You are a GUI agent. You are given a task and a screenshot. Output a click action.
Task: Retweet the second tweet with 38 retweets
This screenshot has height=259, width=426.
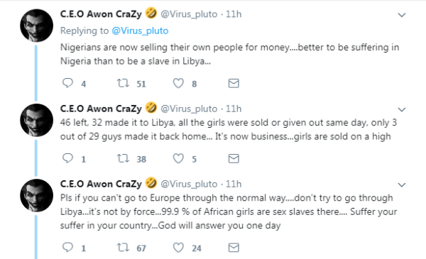[123, 158]
